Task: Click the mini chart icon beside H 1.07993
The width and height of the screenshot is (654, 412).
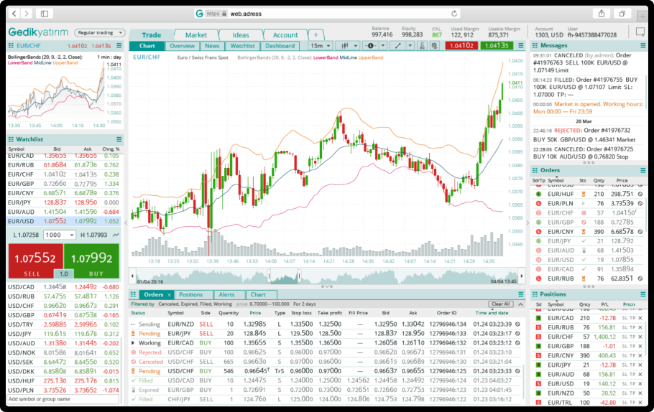Action: point(115,235)
